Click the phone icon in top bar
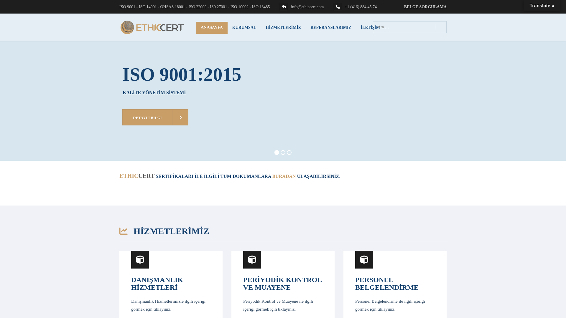This screenshot has height=318, width=566. (x=338, y=7)
